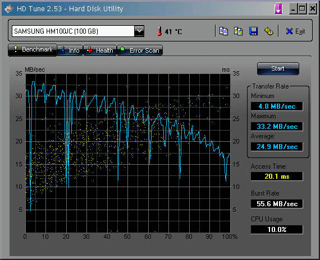Switch to the Error Scan tab
The width and height of the screenshot is (320, 260).
tap(140, 50)
